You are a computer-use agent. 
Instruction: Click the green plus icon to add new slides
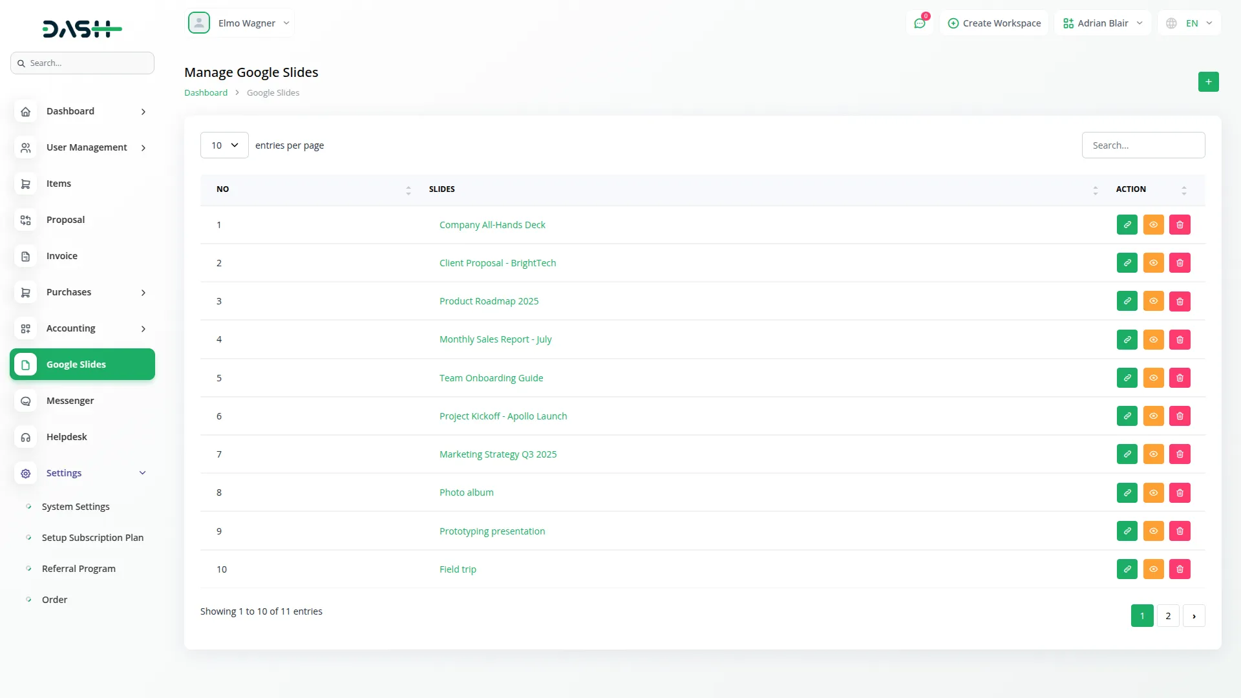(x=1208, y=82)
